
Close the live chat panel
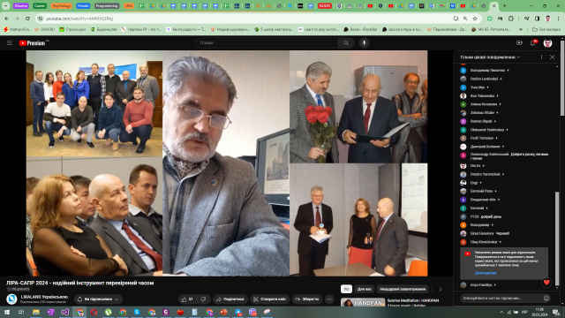pos(552,57)
